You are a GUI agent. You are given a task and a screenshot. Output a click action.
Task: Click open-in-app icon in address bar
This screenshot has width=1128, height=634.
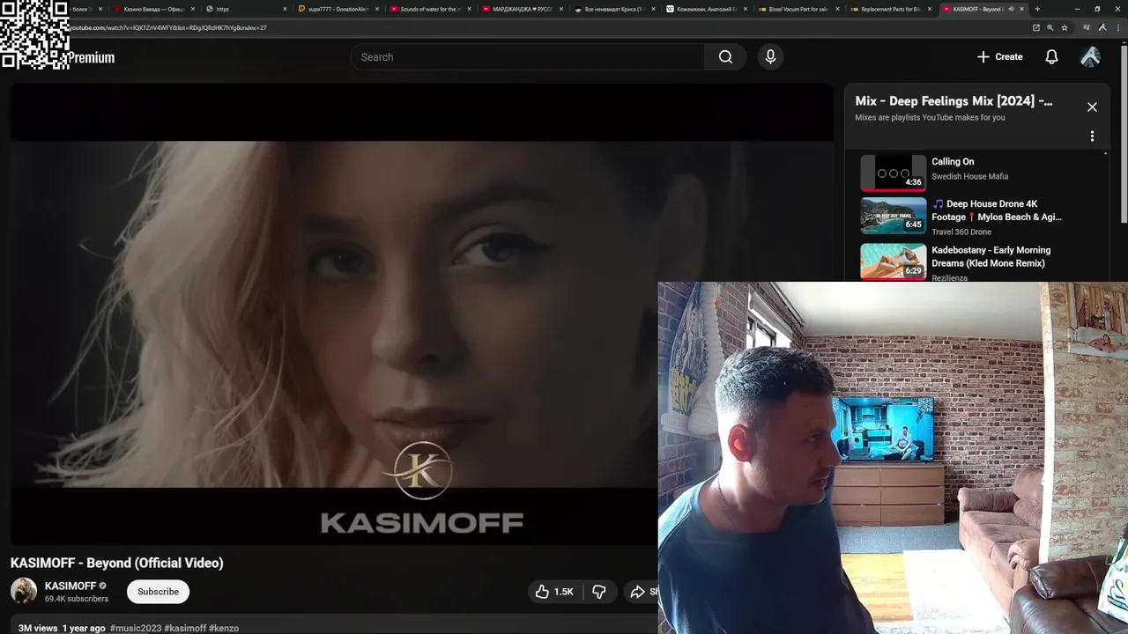[x=1036, y=27]
